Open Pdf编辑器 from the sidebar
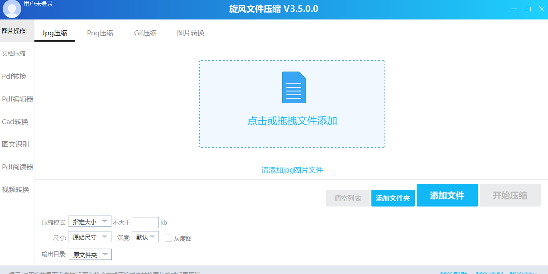Screen dimensions: 548x274 click(x=17, y=99)
